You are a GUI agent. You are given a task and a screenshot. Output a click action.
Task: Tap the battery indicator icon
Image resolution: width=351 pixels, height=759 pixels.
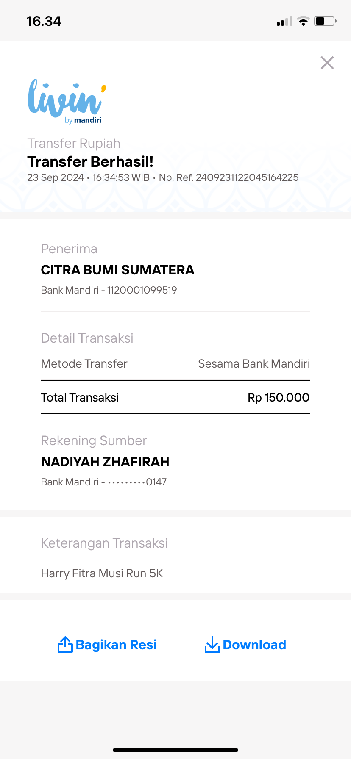point(326,21)
